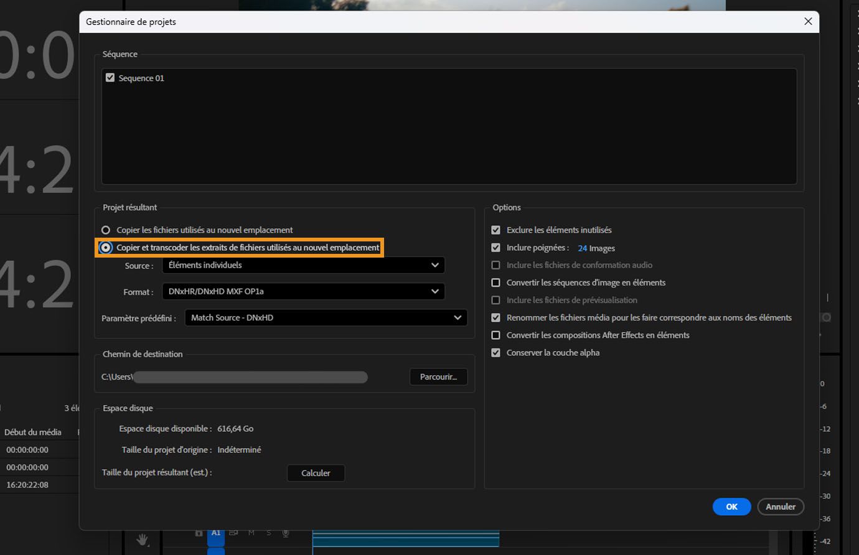Disable Exclure les éléments inutilisés
This screenshot has width=859, height=555.
click(496, 230)
